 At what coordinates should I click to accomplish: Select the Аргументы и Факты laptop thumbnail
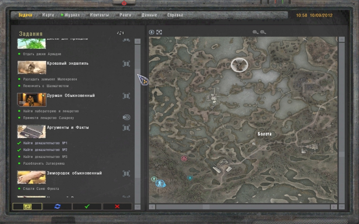[32, 131]
